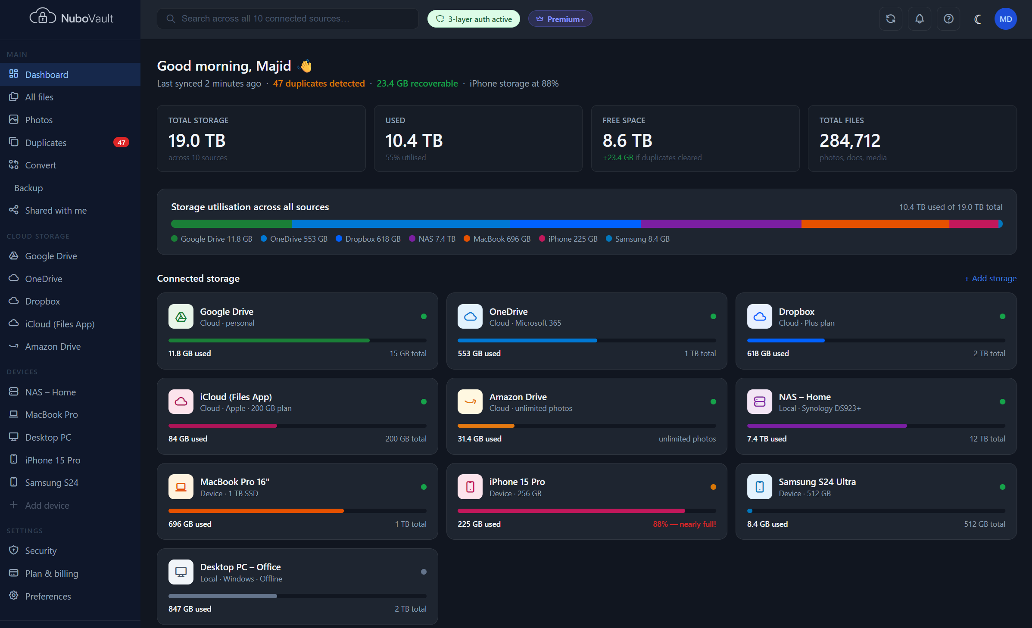Click Amazon Drive card icon

point(470,402)
